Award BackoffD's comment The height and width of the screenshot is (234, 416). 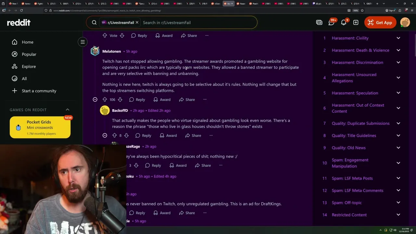pyautogui.click(x=168, y=136)
